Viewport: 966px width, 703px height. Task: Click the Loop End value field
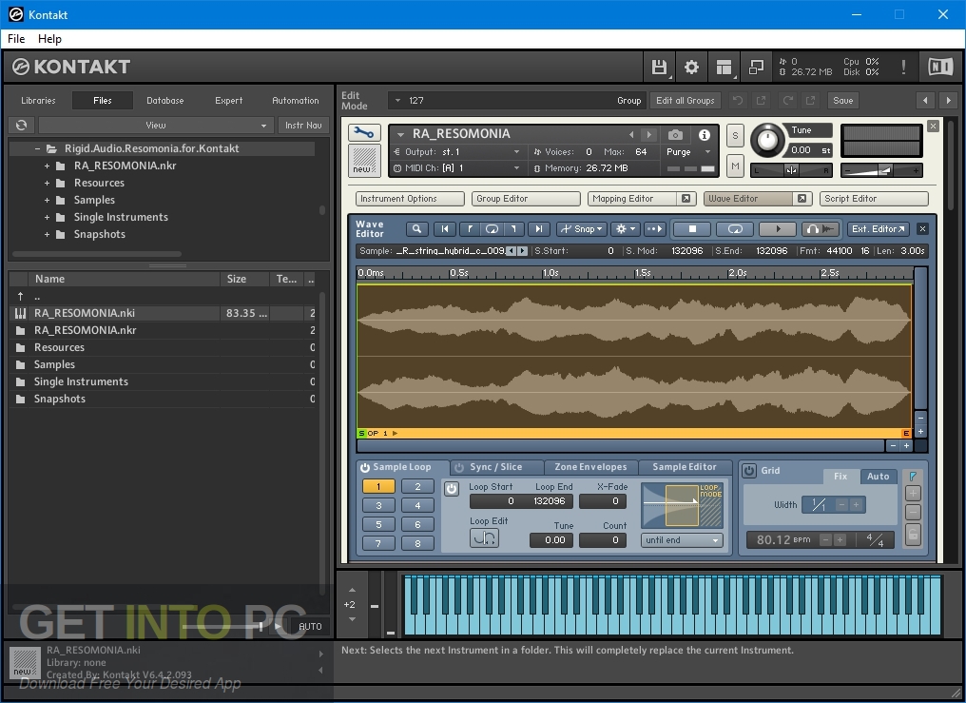click(548, 501)
